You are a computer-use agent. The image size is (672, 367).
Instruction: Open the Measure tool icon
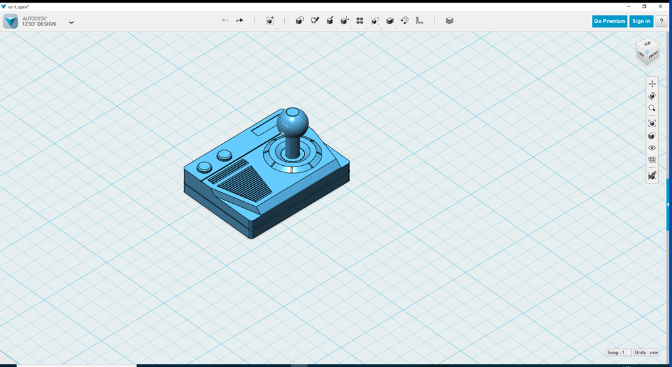click(420, 21)
